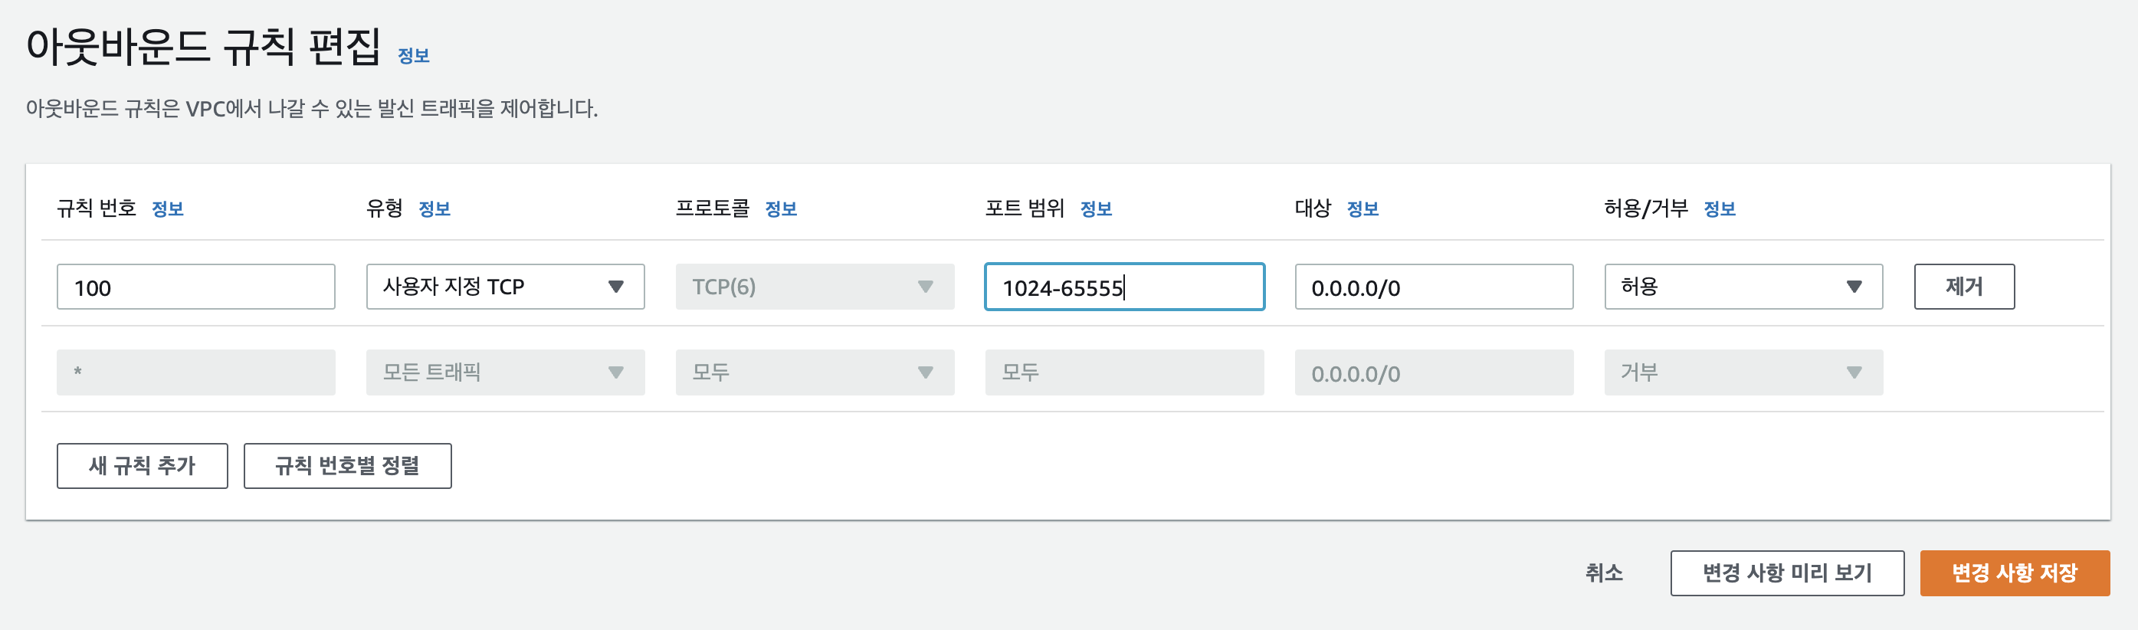
Task: Click the 포트 범위 column label
Action: click(x=1025, y=208)
